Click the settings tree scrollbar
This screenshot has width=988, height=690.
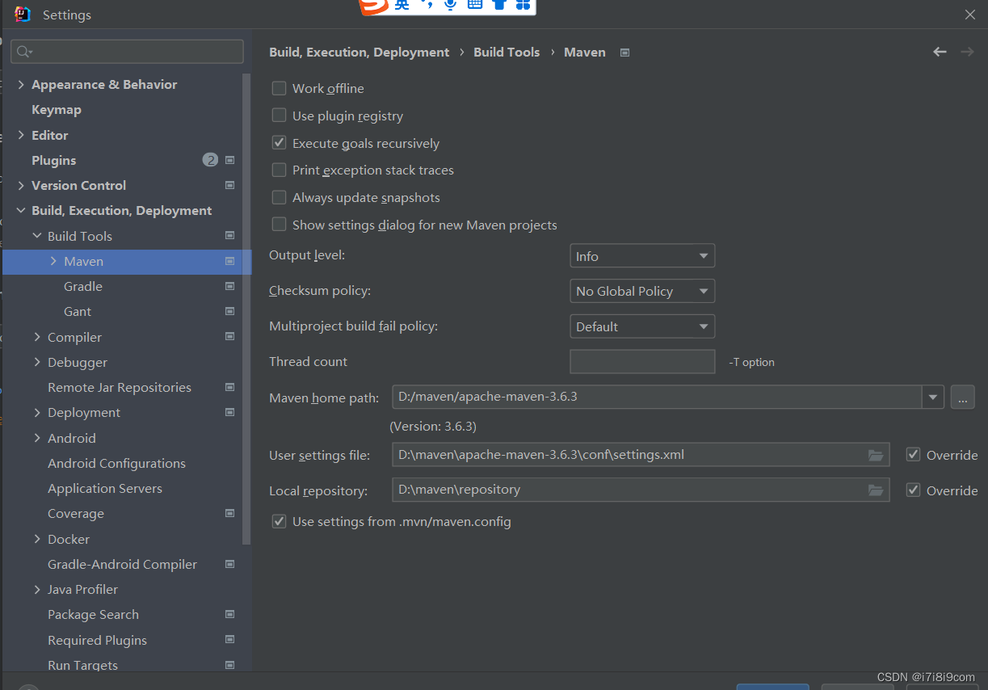tap(246, 309)
